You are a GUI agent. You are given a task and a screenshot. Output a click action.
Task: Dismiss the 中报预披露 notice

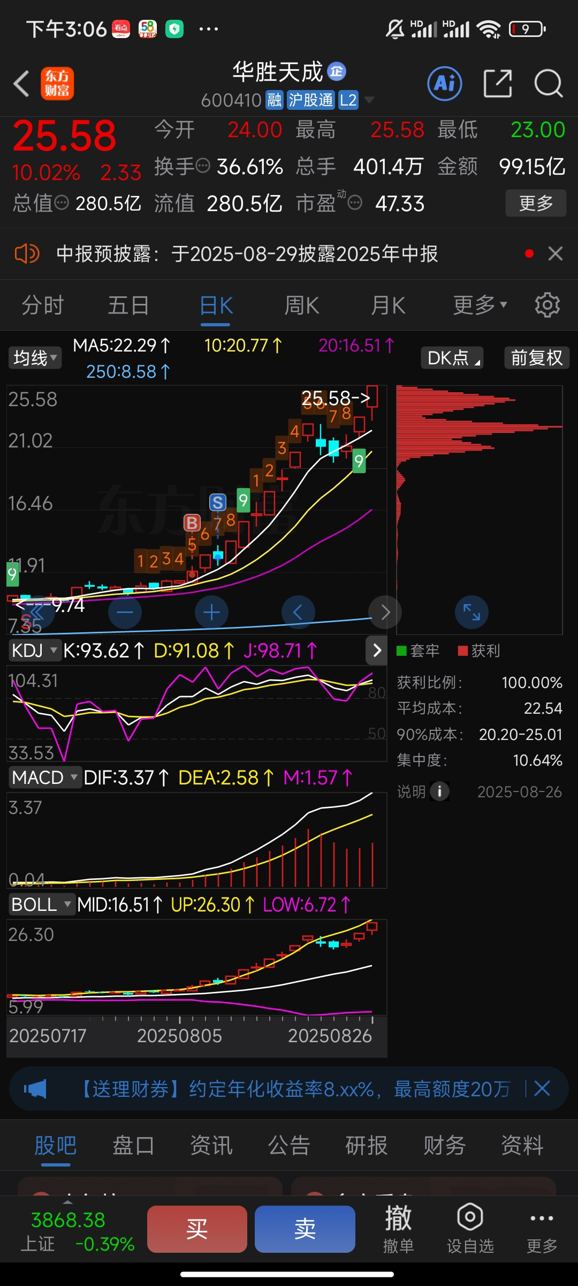click(x=556, y=253)
